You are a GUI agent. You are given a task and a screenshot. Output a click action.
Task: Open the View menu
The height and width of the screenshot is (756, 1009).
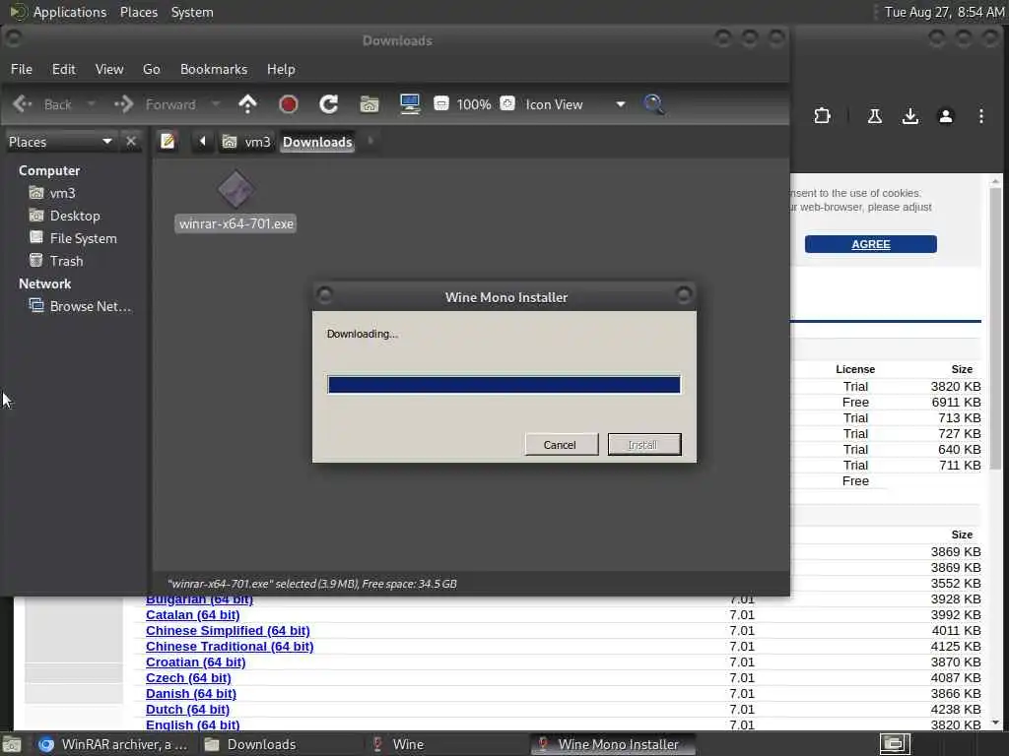coord(109,69)
